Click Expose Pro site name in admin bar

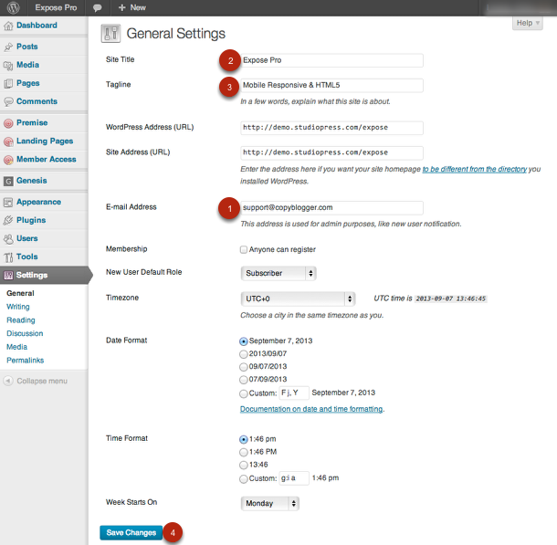pyautogui.click(x=56, y=8)
